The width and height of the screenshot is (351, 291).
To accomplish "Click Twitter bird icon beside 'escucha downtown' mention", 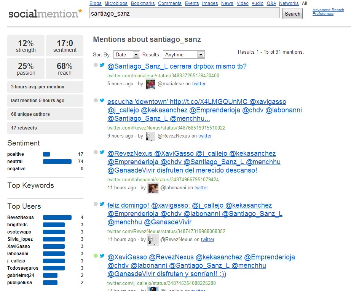I will [102, 100].
